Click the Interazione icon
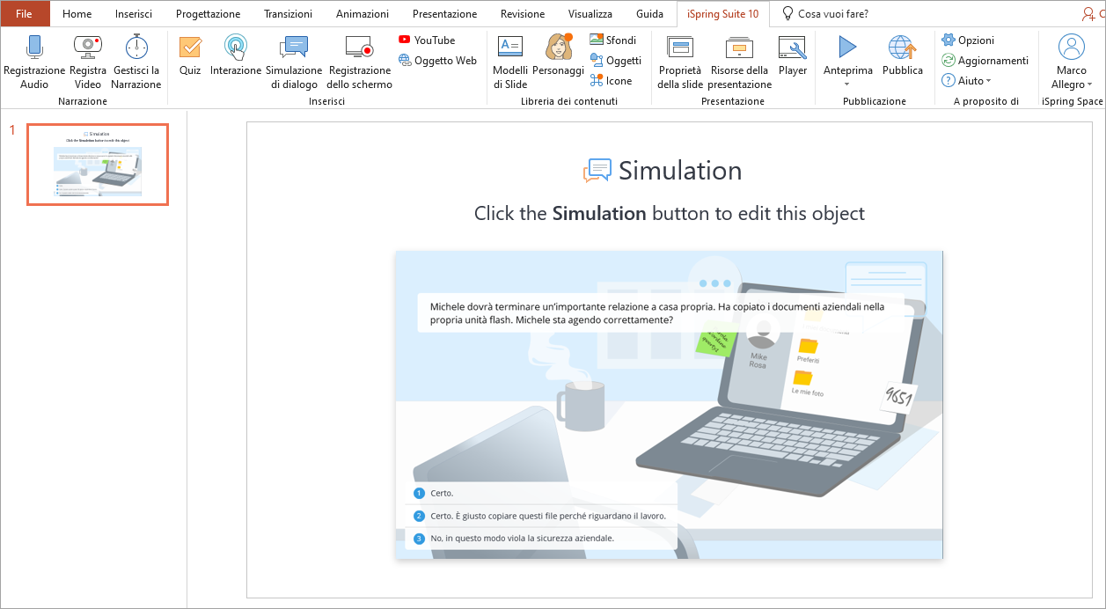 coord(236,48)
